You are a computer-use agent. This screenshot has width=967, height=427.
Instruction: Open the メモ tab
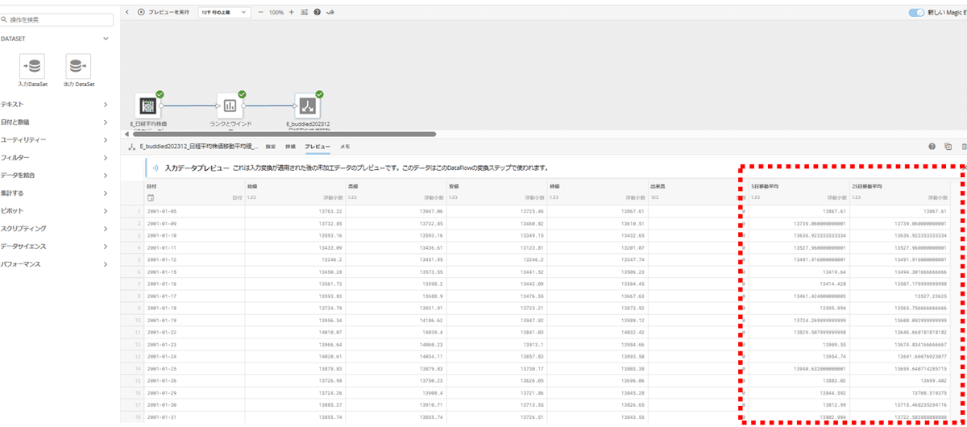(x=345, y=147)
